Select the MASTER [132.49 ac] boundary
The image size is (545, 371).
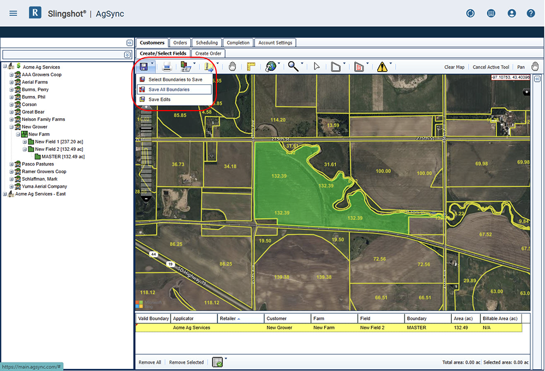(63, 157)
